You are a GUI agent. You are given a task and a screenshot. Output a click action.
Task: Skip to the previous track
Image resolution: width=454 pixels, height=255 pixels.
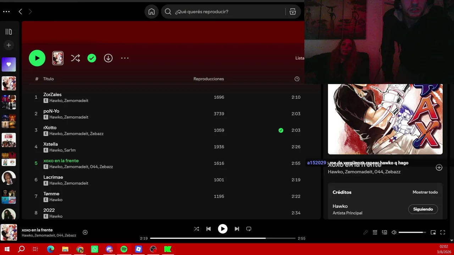tap(209, 229)
